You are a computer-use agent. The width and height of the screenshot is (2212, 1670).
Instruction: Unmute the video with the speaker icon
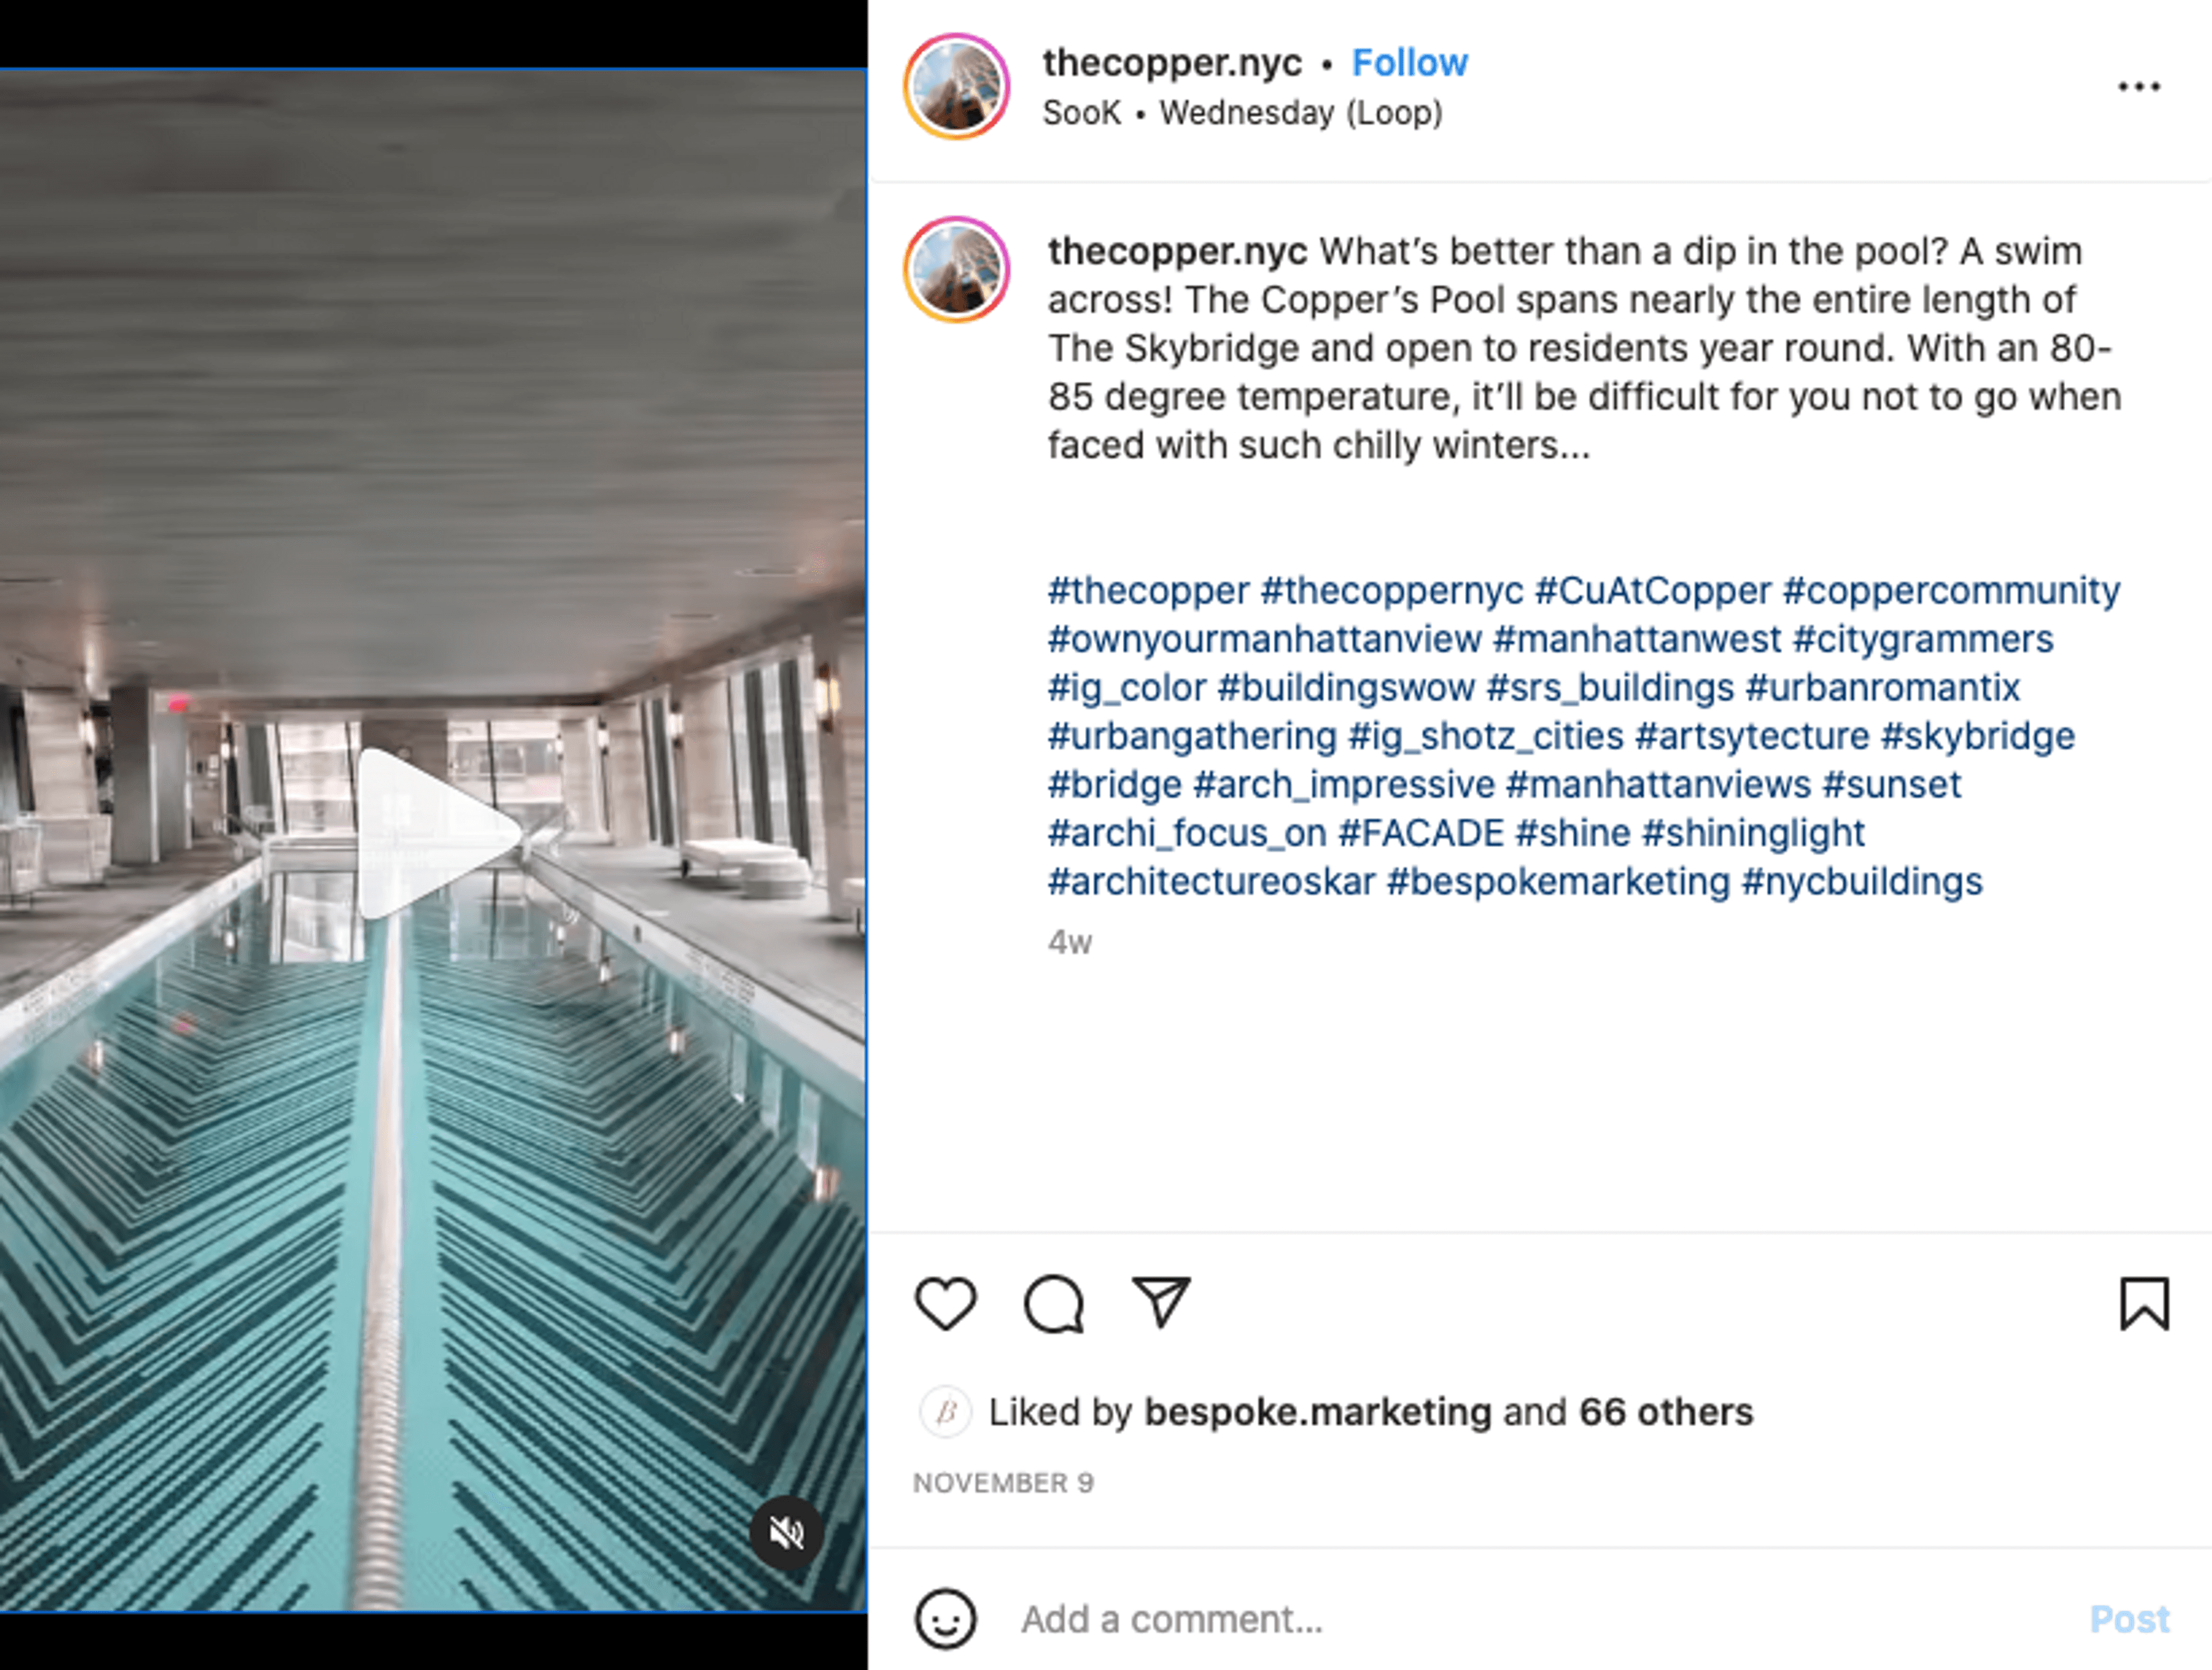click(787, 1532)
